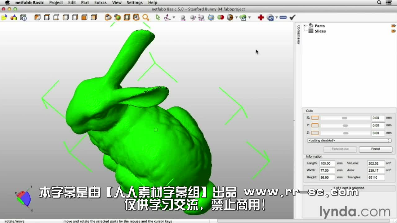Toggle the Y cut plane button

(315, 125)
